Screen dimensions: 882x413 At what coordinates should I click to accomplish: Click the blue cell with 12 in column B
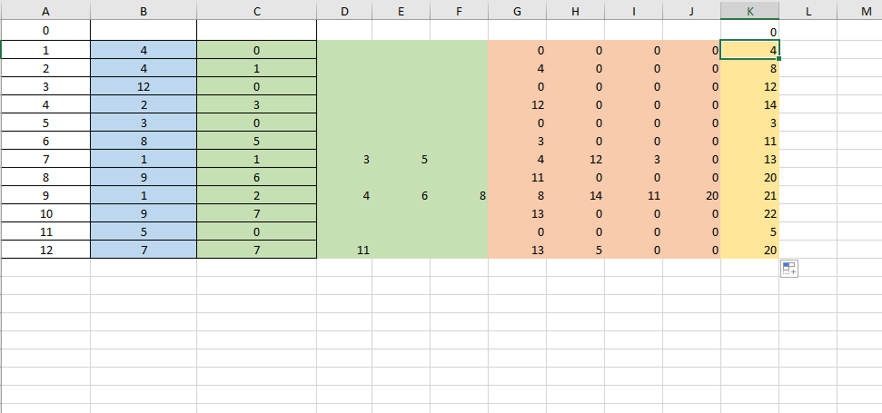point(144,86)
